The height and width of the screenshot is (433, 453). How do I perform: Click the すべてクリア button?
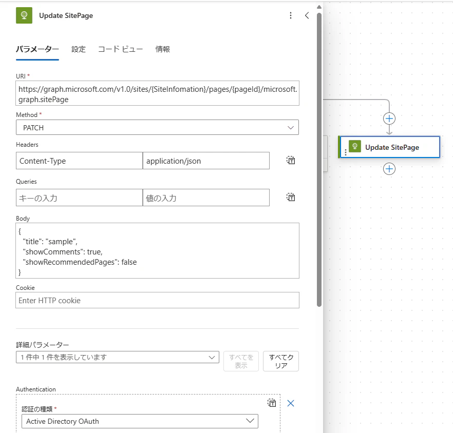[x=281, y=361]
